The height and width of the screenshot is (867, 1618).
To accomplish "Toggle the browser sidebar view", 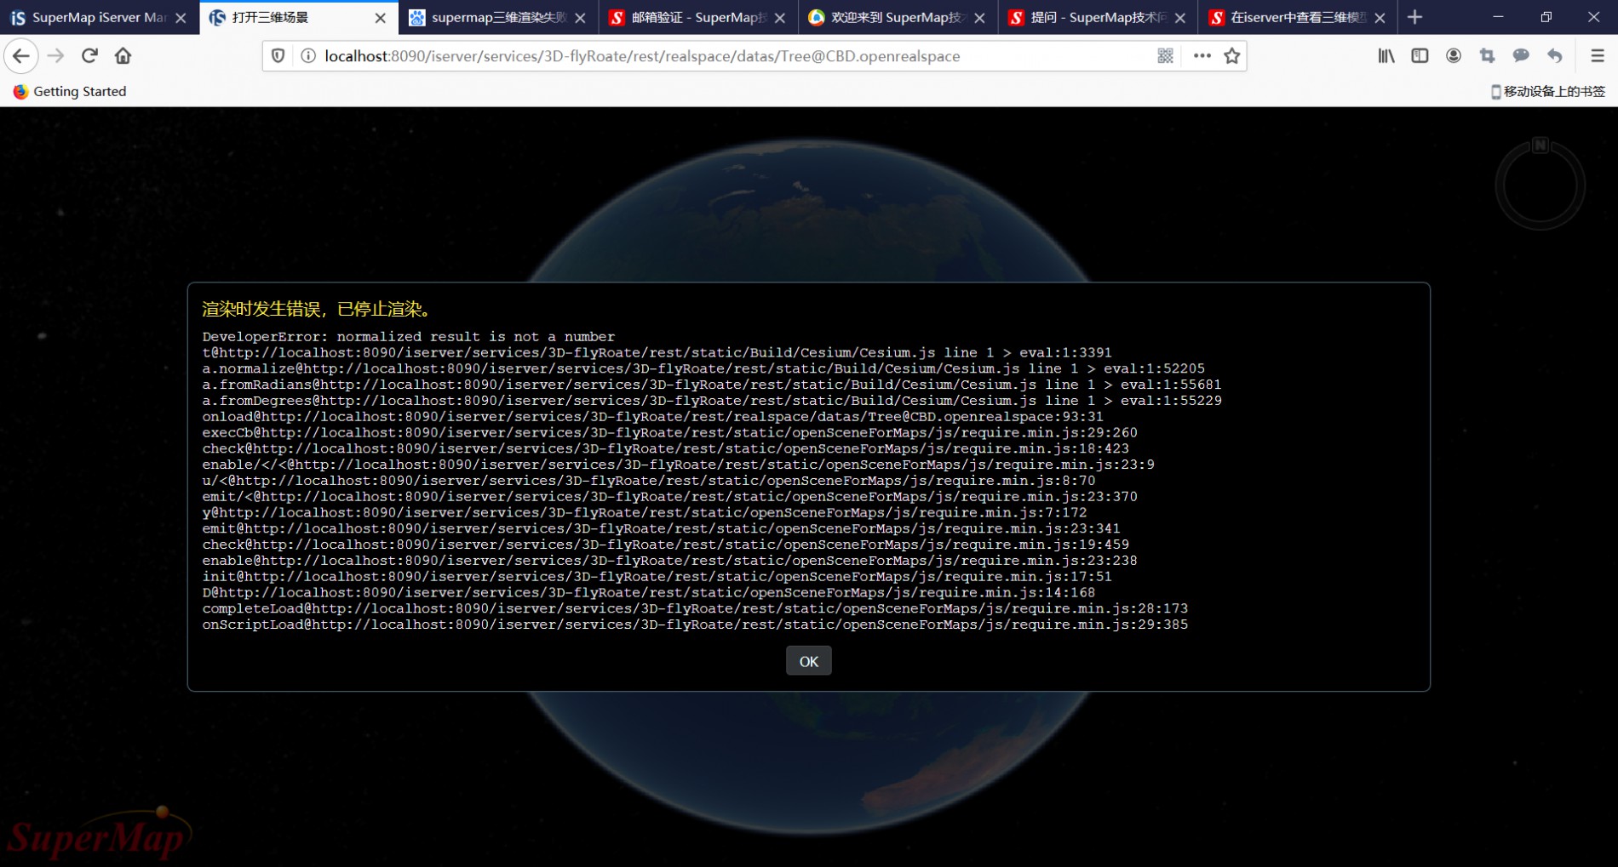I will (1420, 56).
